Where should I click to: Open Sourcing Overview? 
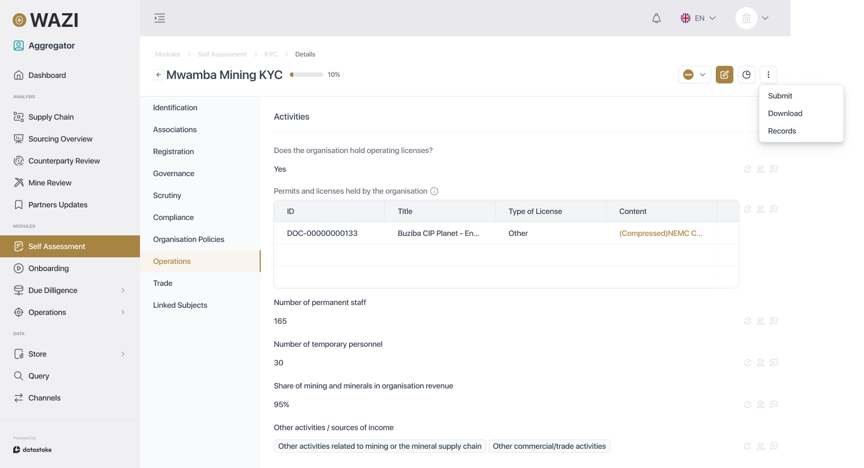pos(70,139)
